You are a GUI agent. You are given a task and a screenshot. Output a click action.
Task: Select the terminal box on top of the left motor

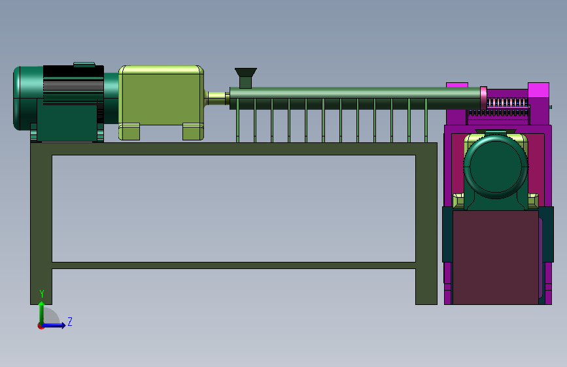84,65
